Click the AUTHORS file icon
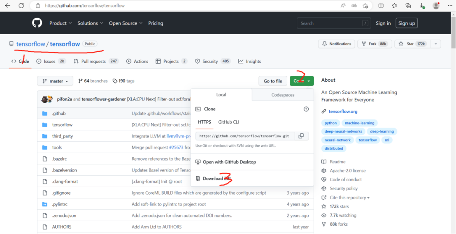Viewport: 456px width, 234px height. pyautogui.click(x=44, y=227)
